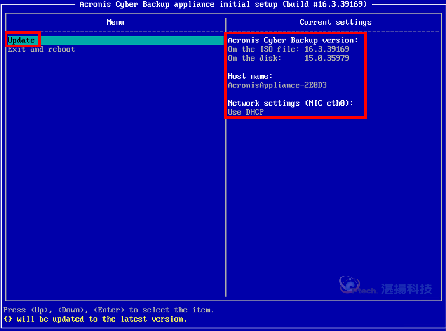Image resolution: width=446 pixels, height=331 pixels.
Task: Click the Use DHCP value
Action: click(246, 112)
